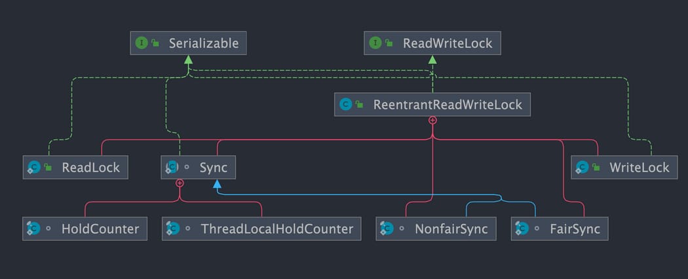Viewport: 688px width, 279px height.
Task: Select the ThreadLocalHoldCounter node
Action: [x=261, y=229]
